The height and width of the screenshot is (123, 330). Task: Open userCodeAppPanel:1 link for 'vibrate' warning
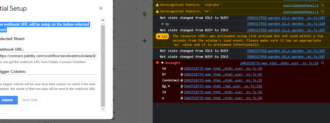(301, 5)
